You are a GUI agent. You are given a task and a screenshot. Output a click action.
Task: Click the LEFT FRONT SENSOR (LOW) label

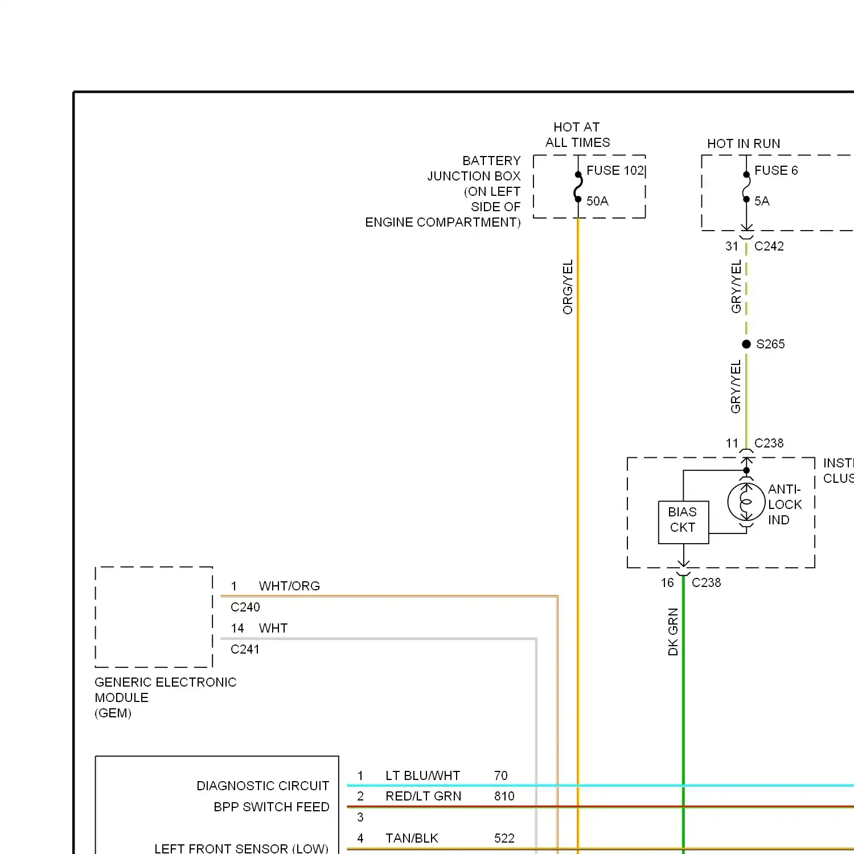pyautogui.click(x=241, y=848)
